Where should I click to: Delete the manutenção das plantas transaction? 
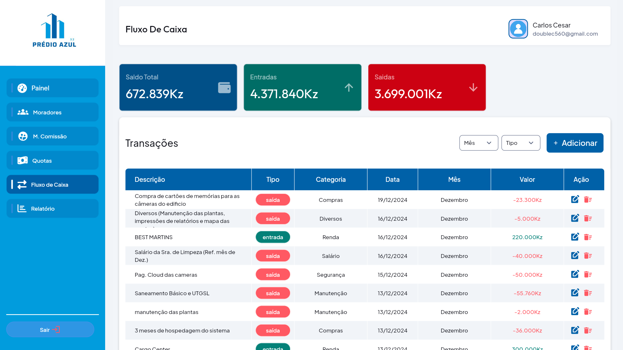point(588,312)
